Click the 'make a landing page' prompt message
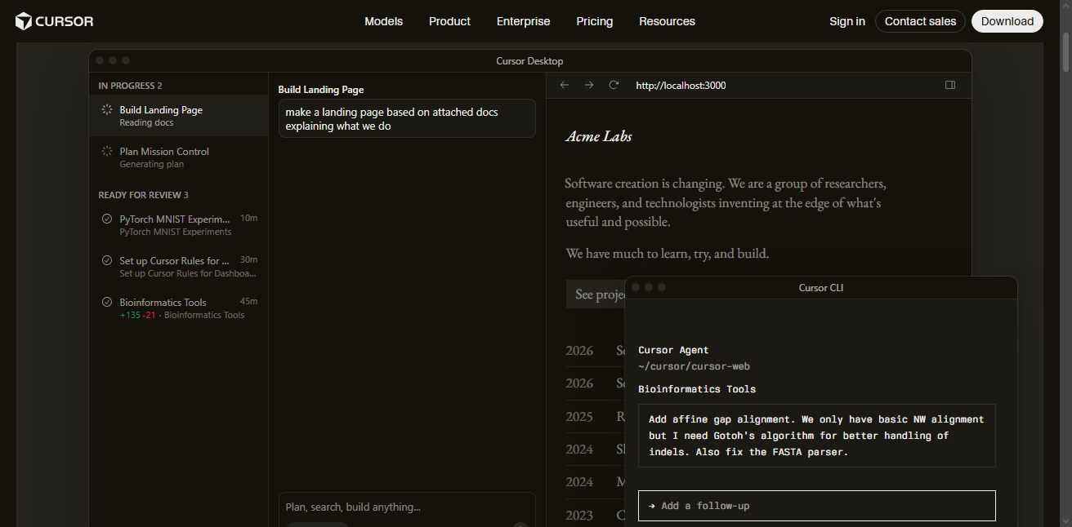The image size is (1072, 527). [x=407, y=118]
